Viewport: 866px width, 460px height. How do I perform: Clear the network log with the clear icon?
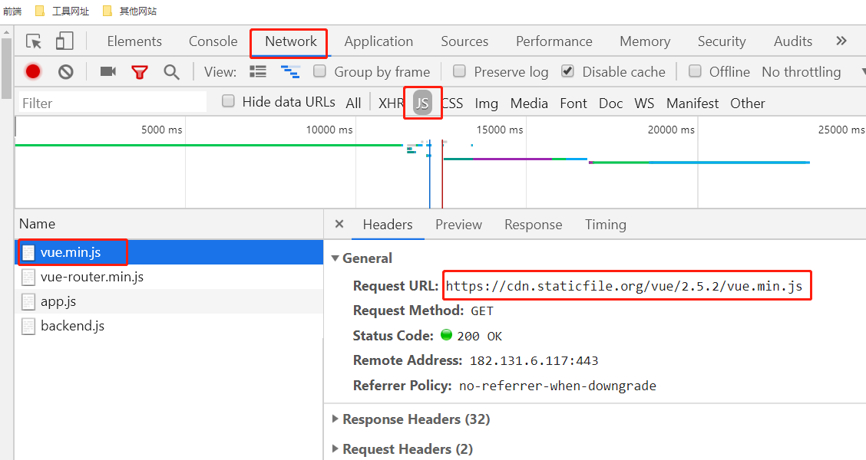point(66,72)
